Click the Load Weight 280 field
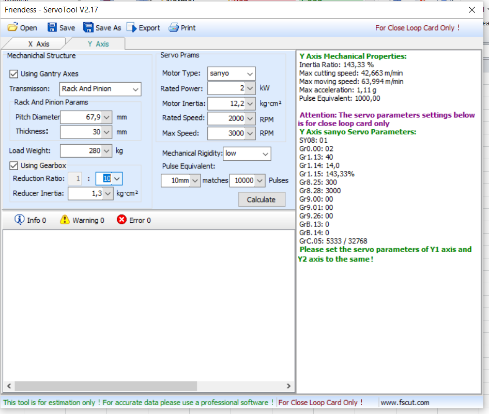 [81, 151]
